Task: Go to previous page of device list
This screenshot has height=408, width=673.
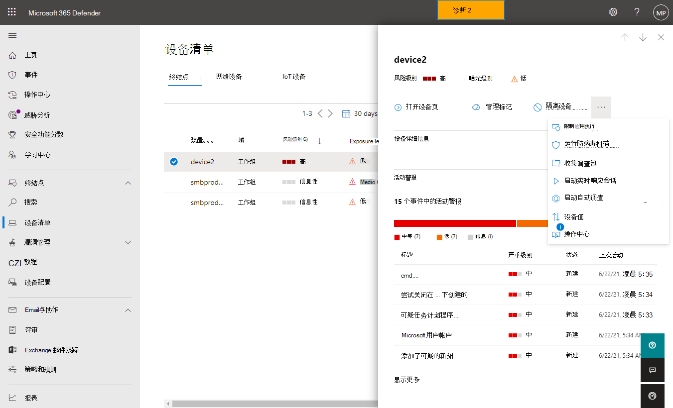Action: (x=320, y=113)
